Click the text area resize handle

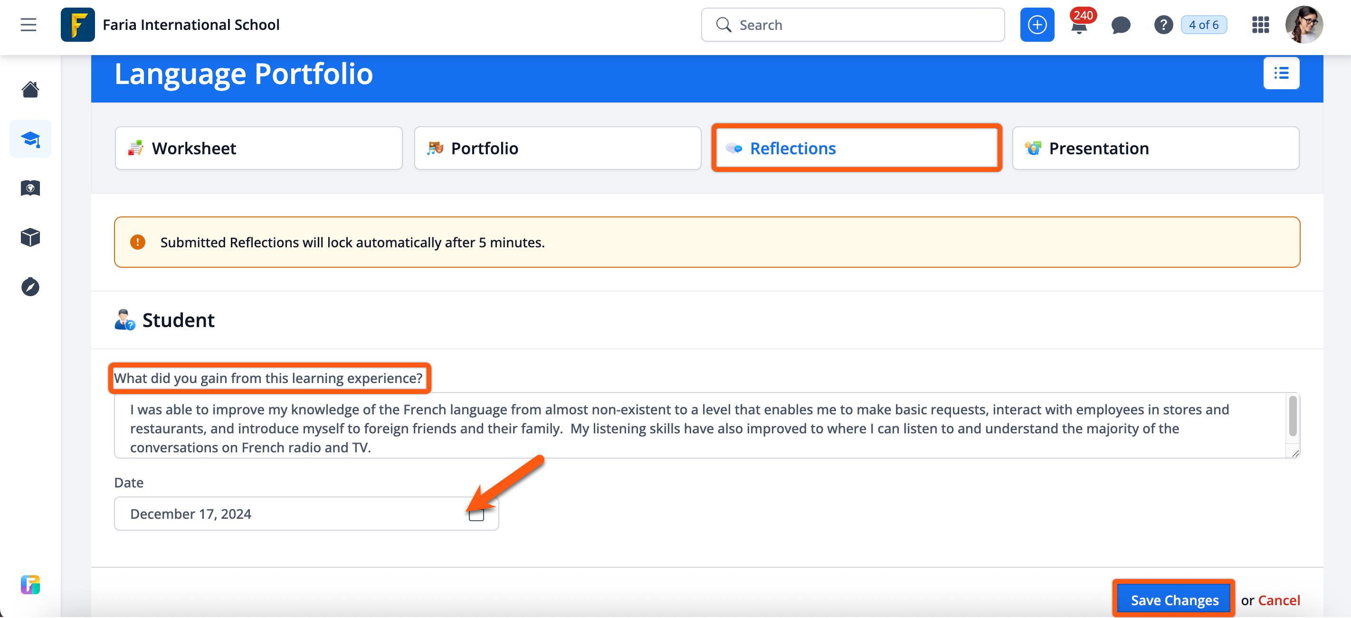(1295, 453)
